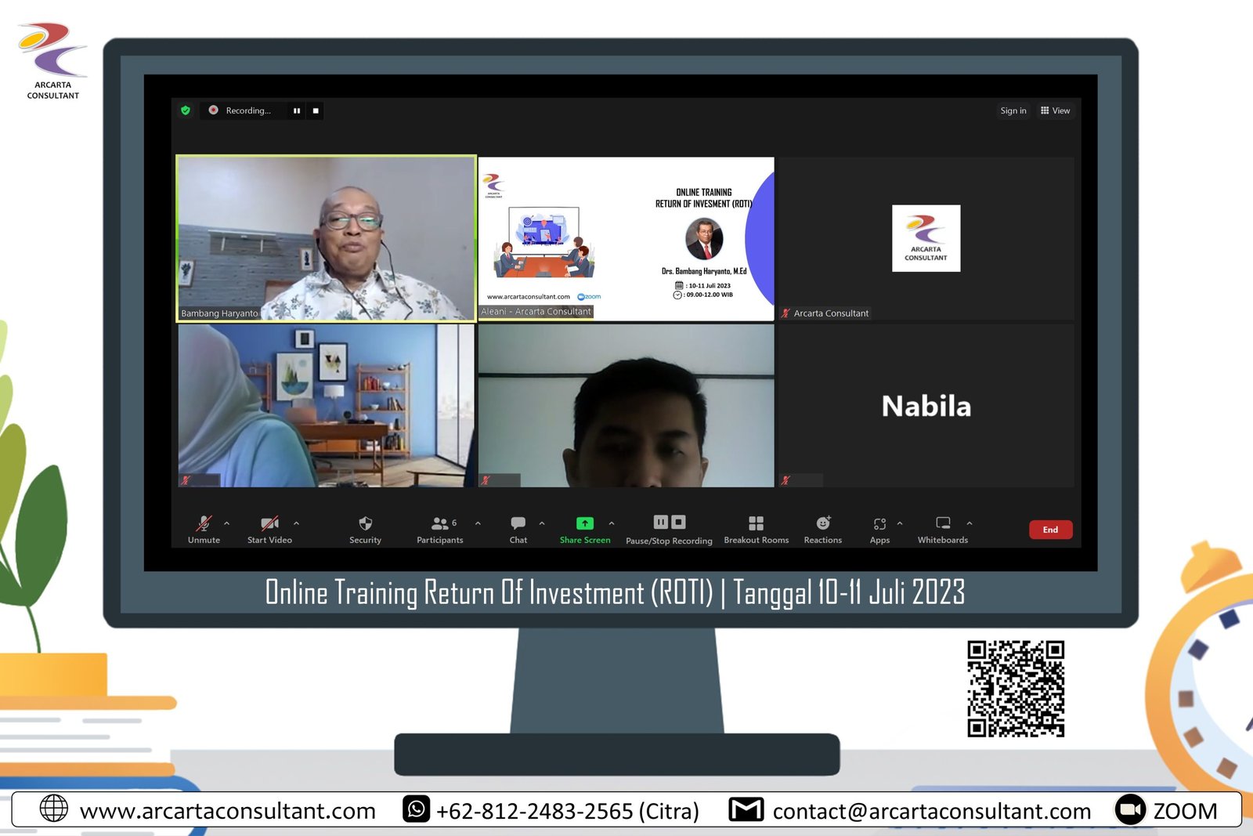Expand audio options arrow beside Unmute
This screenshot has width=1253, height=836.
click(227, 523)
